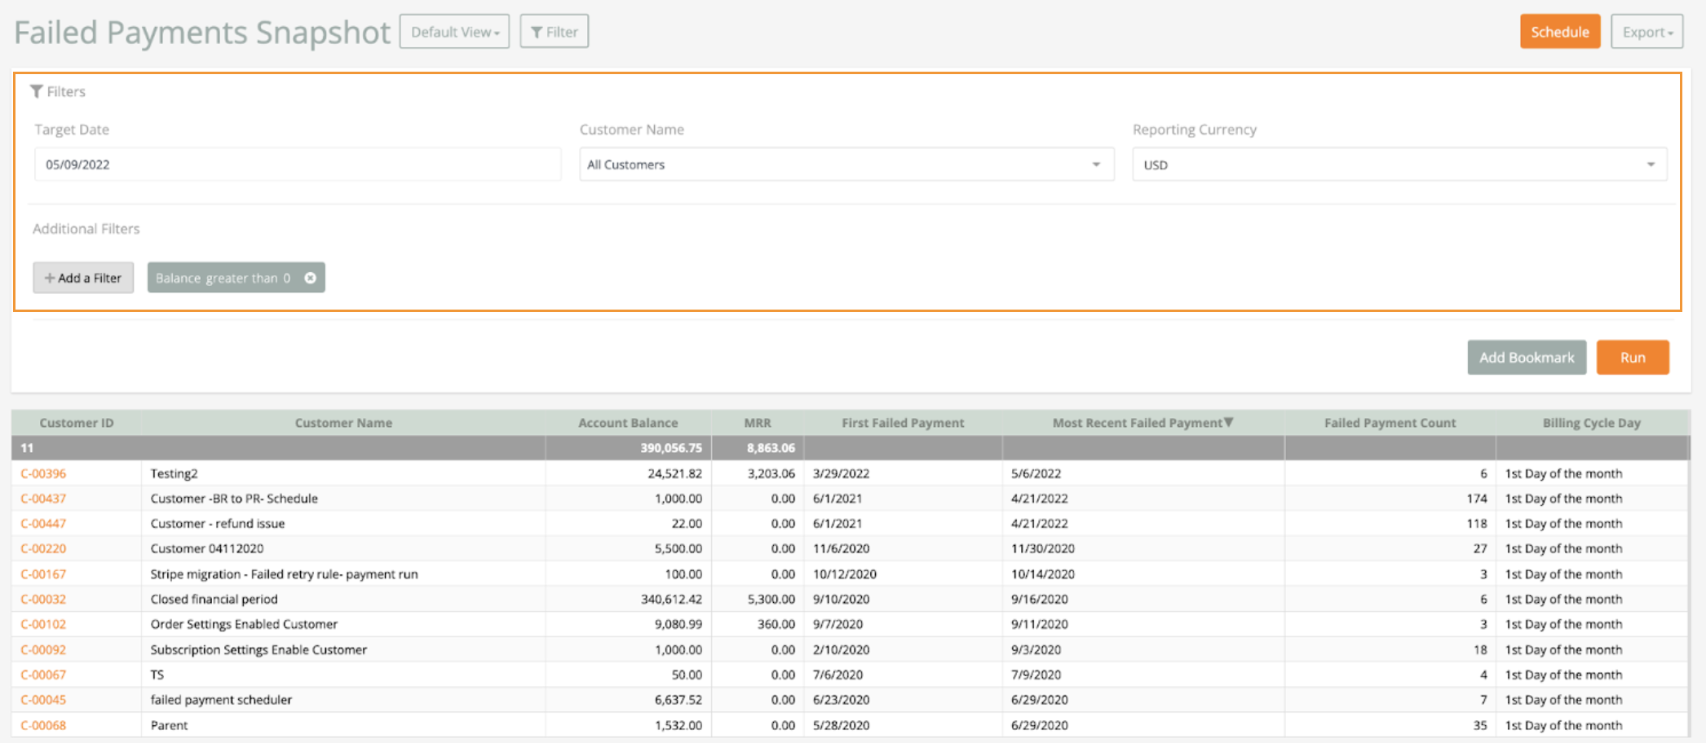The image size is (1706, 743).
Task: Expand the Reporting Currency dropdown
Action: pyautogui.click(x=1399, y=165)
